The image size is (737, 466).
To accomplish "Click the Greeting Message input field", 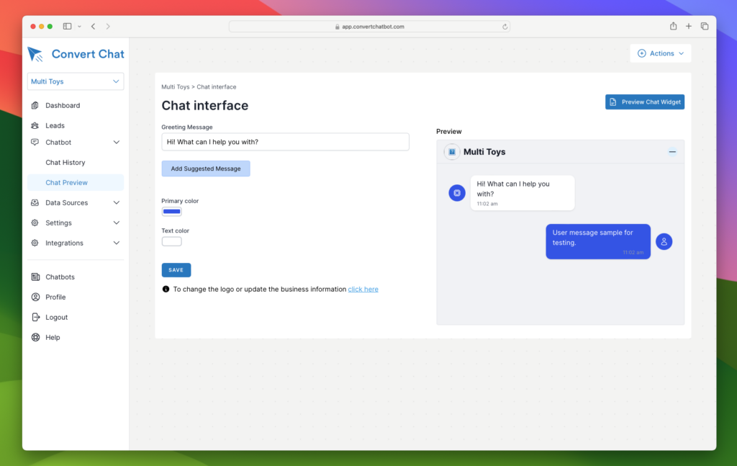I will pos(285,142).
